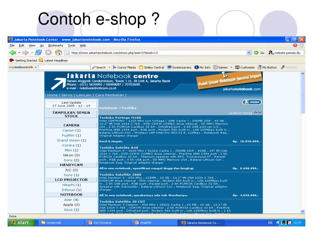The image size is (313, 234).
Task: Click the Amazon search engine icon
Action: (x=271, y=53)
